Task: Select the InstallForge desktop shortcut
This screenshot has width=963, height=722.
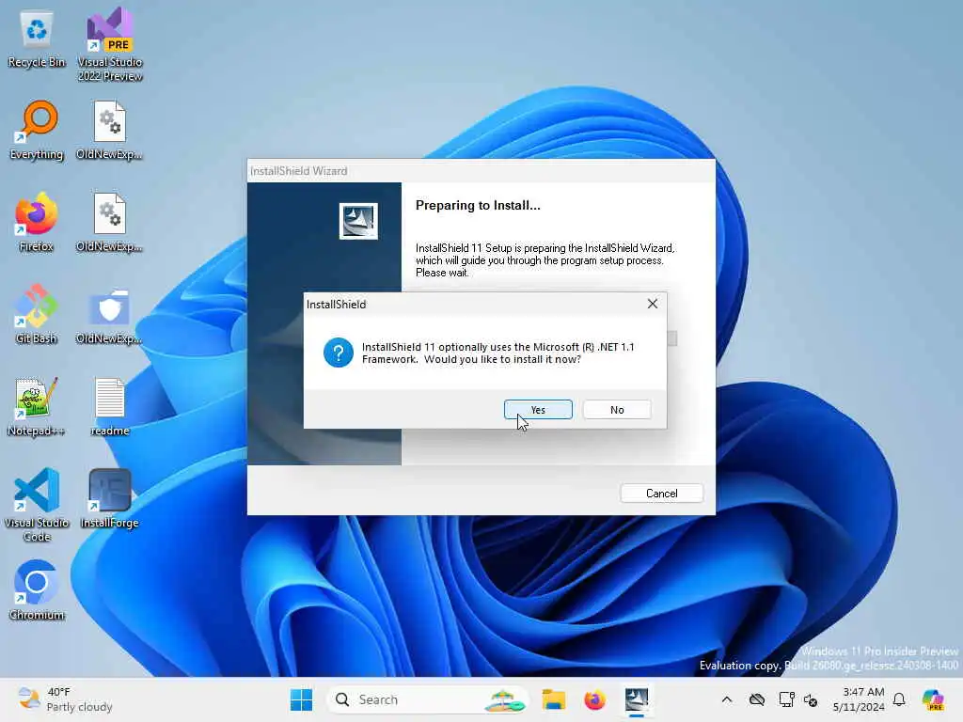Action: (x=110, y=498)
